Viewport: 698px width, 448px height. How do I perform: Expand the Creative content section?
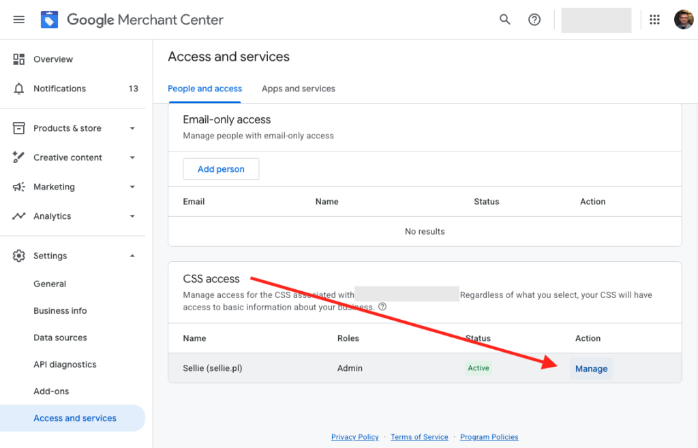[132, 158]
